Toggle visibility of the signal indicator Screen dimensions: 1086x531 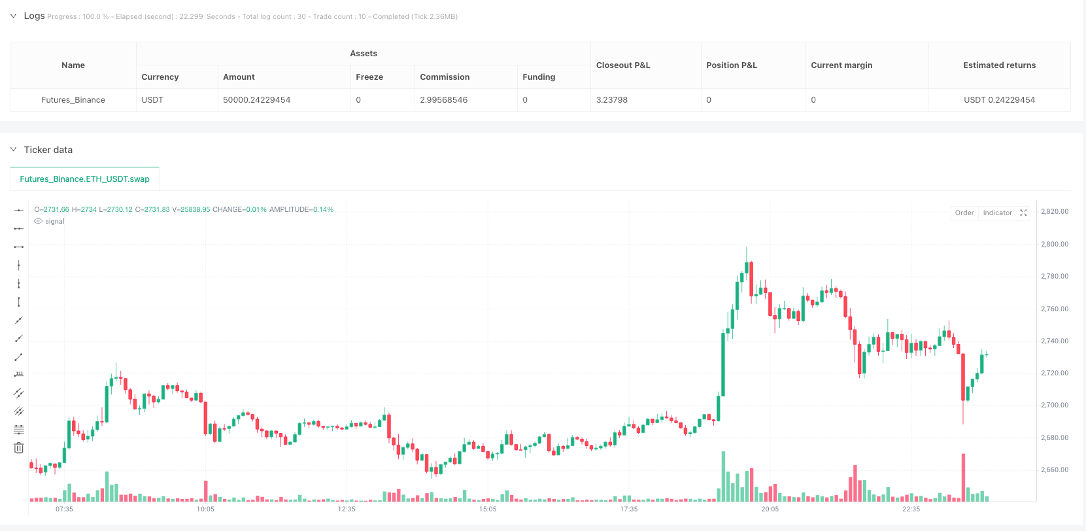[x=39, y=221]
